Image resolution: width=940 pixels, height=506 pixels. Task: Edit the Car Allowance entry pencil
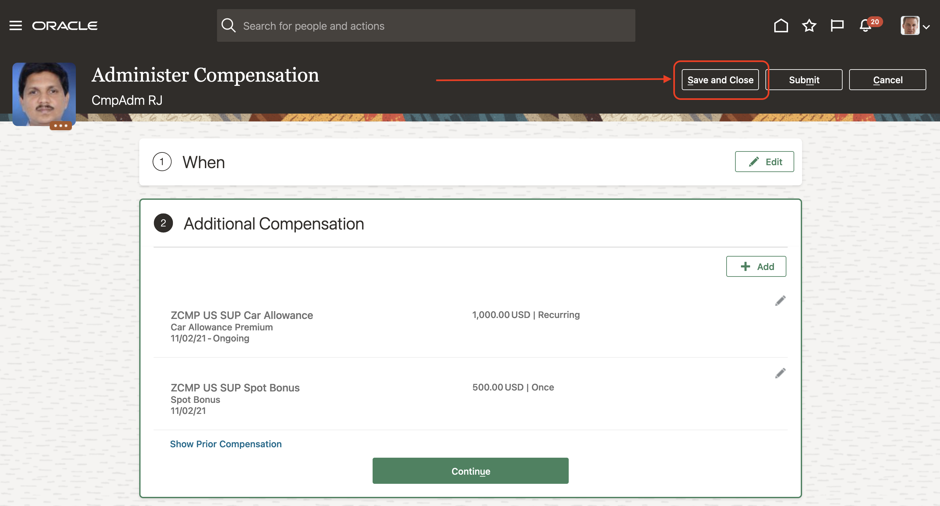[780, 301]
